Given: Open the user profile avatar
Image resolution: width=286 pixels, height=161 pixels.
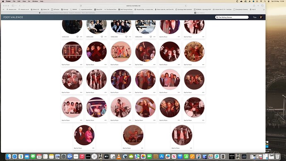Looking at the screenshot, I should (261, 17).
